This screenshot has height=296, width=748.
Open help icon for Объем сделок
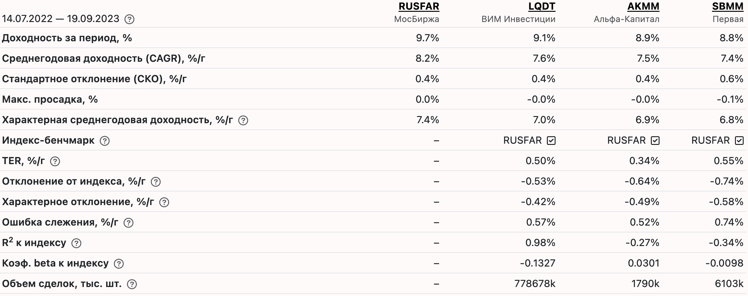pyautogui.click(x=132, y=284)
